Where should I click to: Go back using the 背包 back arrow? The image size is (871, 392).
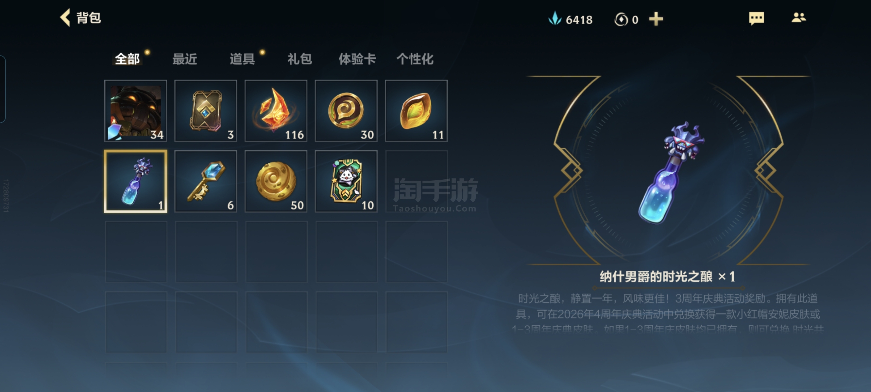65,18
